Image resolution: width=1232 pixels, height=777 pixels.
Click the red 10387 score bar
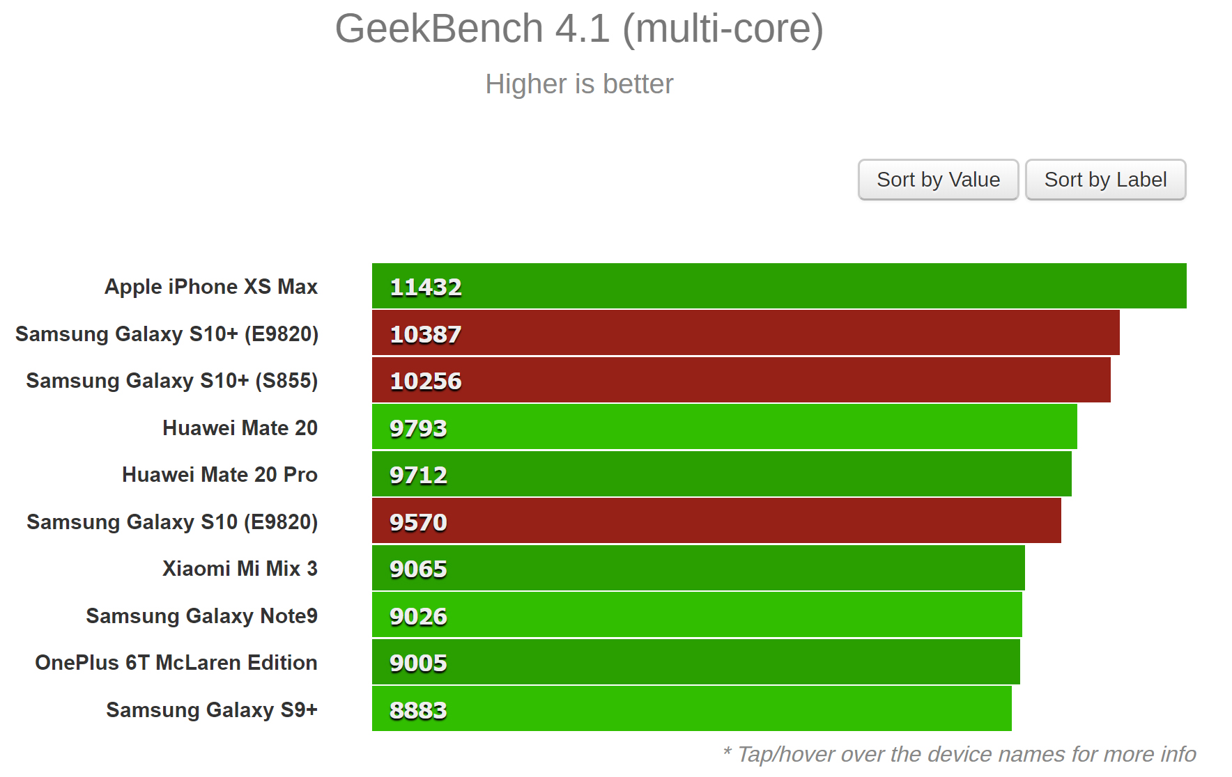745,333
